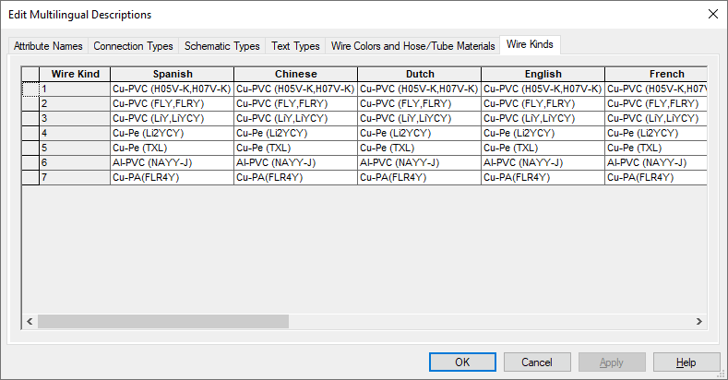Edit Chinese cell Cu-PVC (FLY,FLRY)

pyautogui.click(x=296, y=103)
